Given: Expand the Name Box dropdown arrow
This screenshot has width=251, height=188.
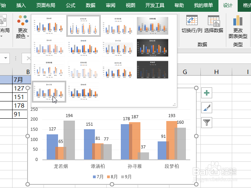Looking at the screenshot, I should click(5, 58).
